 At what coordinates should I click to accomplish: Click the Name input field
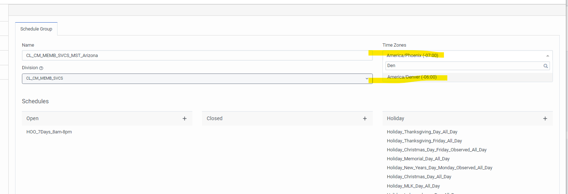197,56
